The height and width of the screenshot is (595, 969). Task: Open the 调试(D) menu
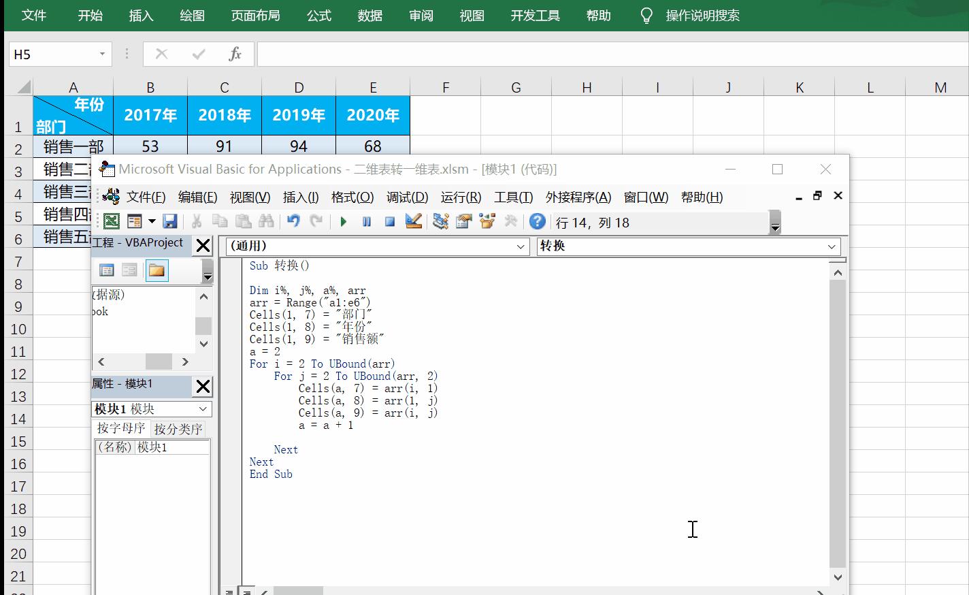point(406,197)
